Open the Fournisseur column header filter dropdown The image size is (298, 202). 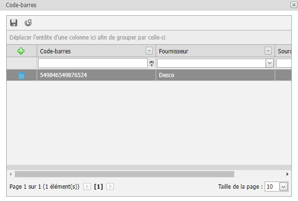pyautogui.click(x=268, y=51)
